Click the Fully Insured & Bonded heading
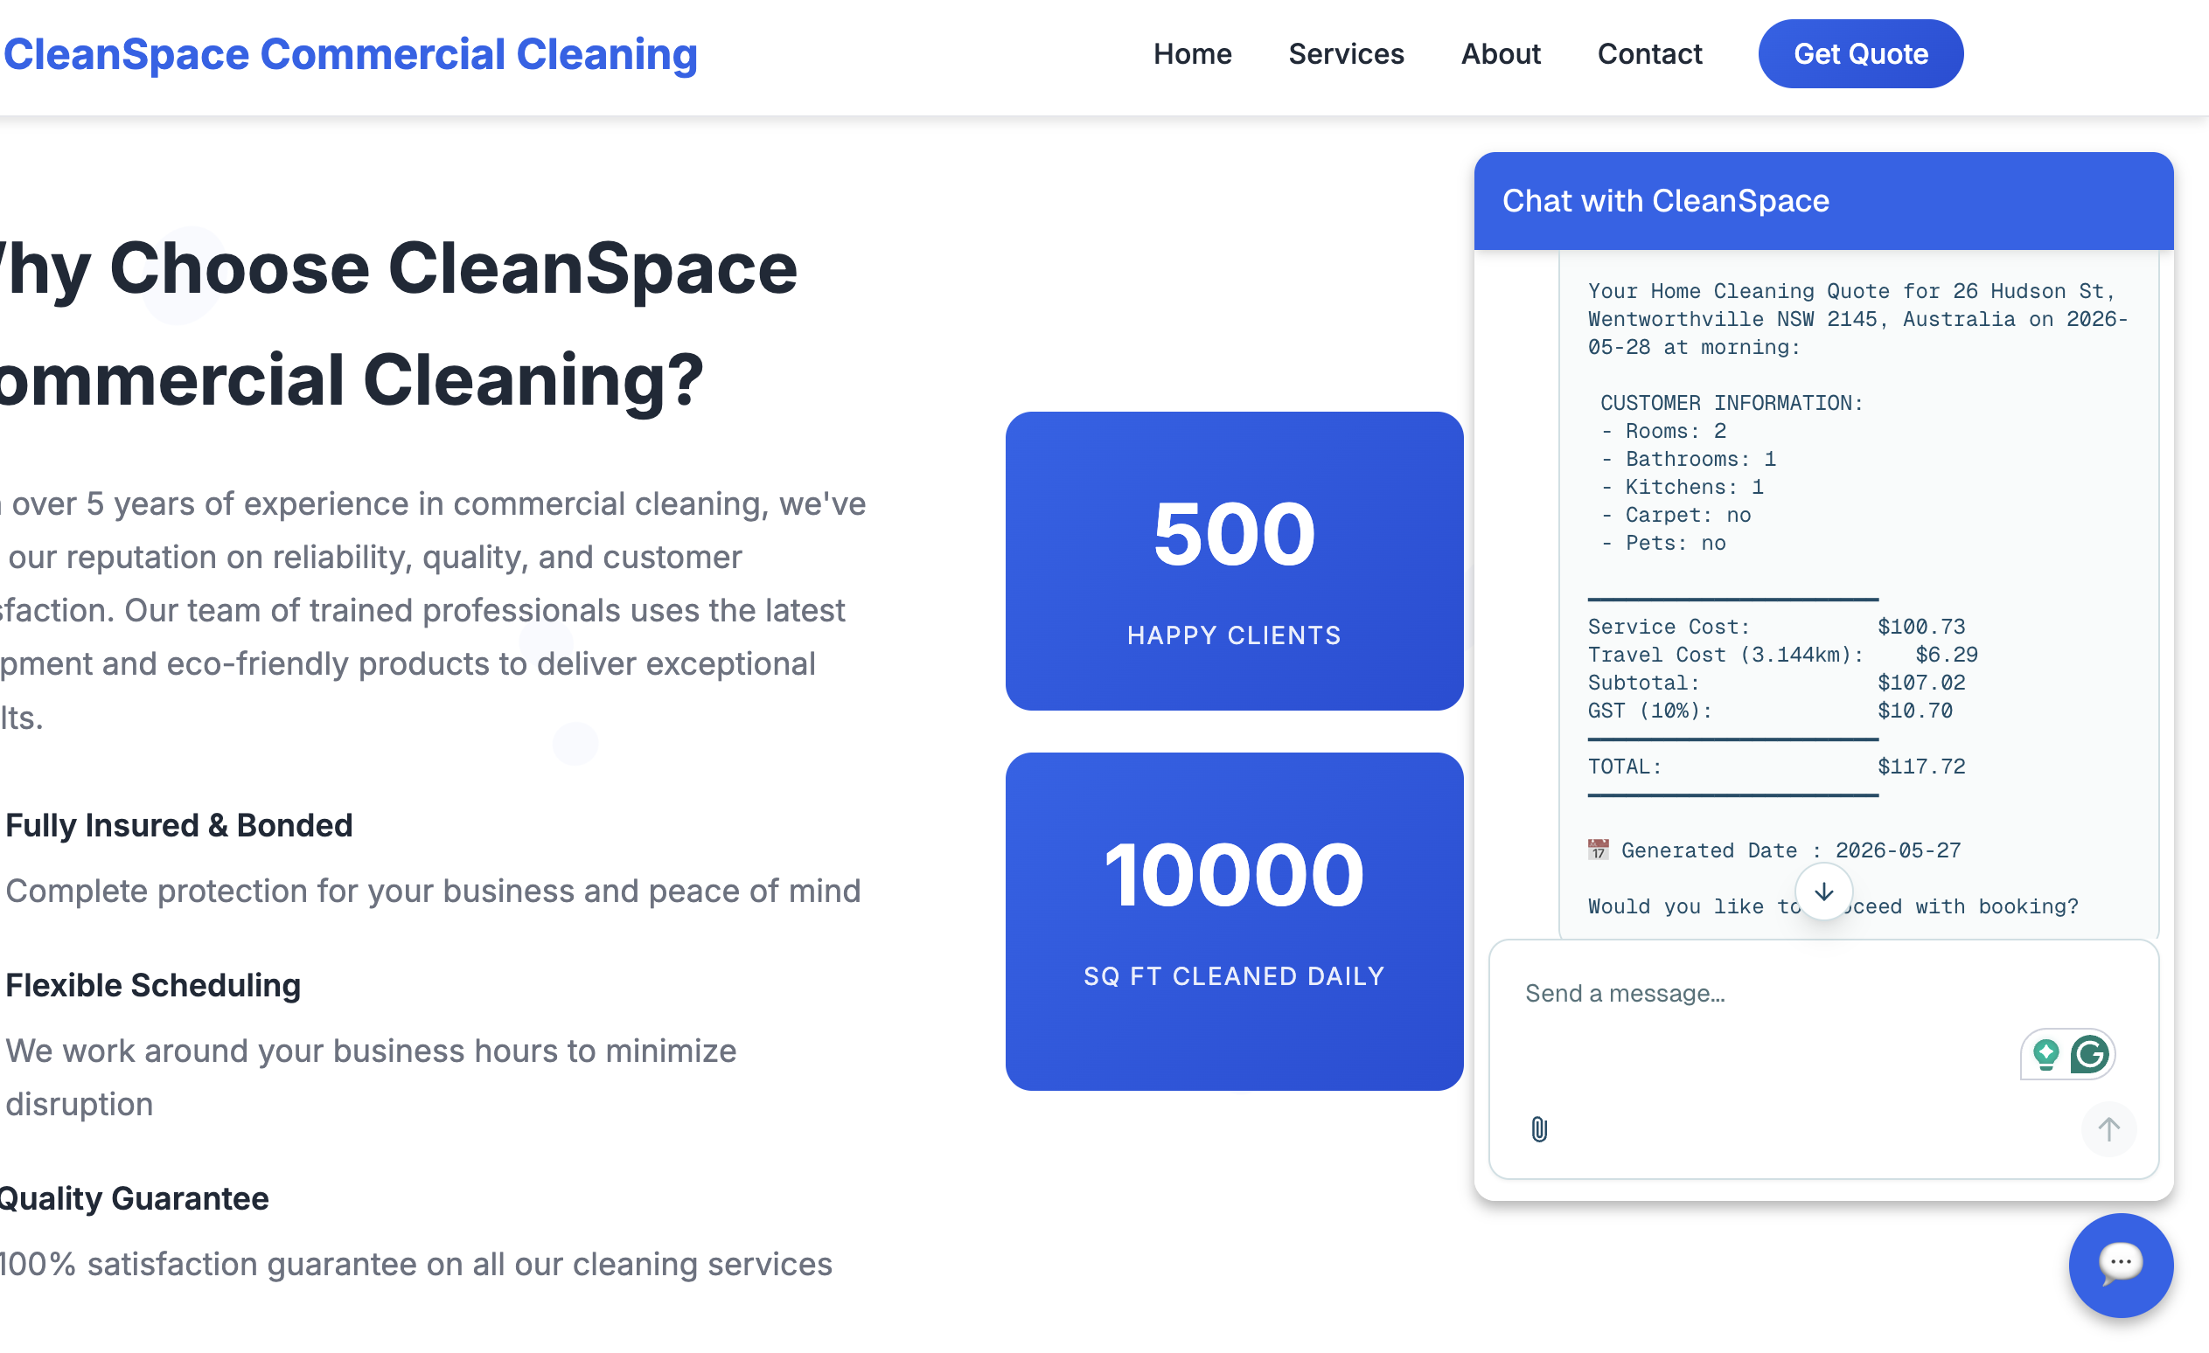Viewport: 2209px width, 1353px height. click(x=178, y=825)
